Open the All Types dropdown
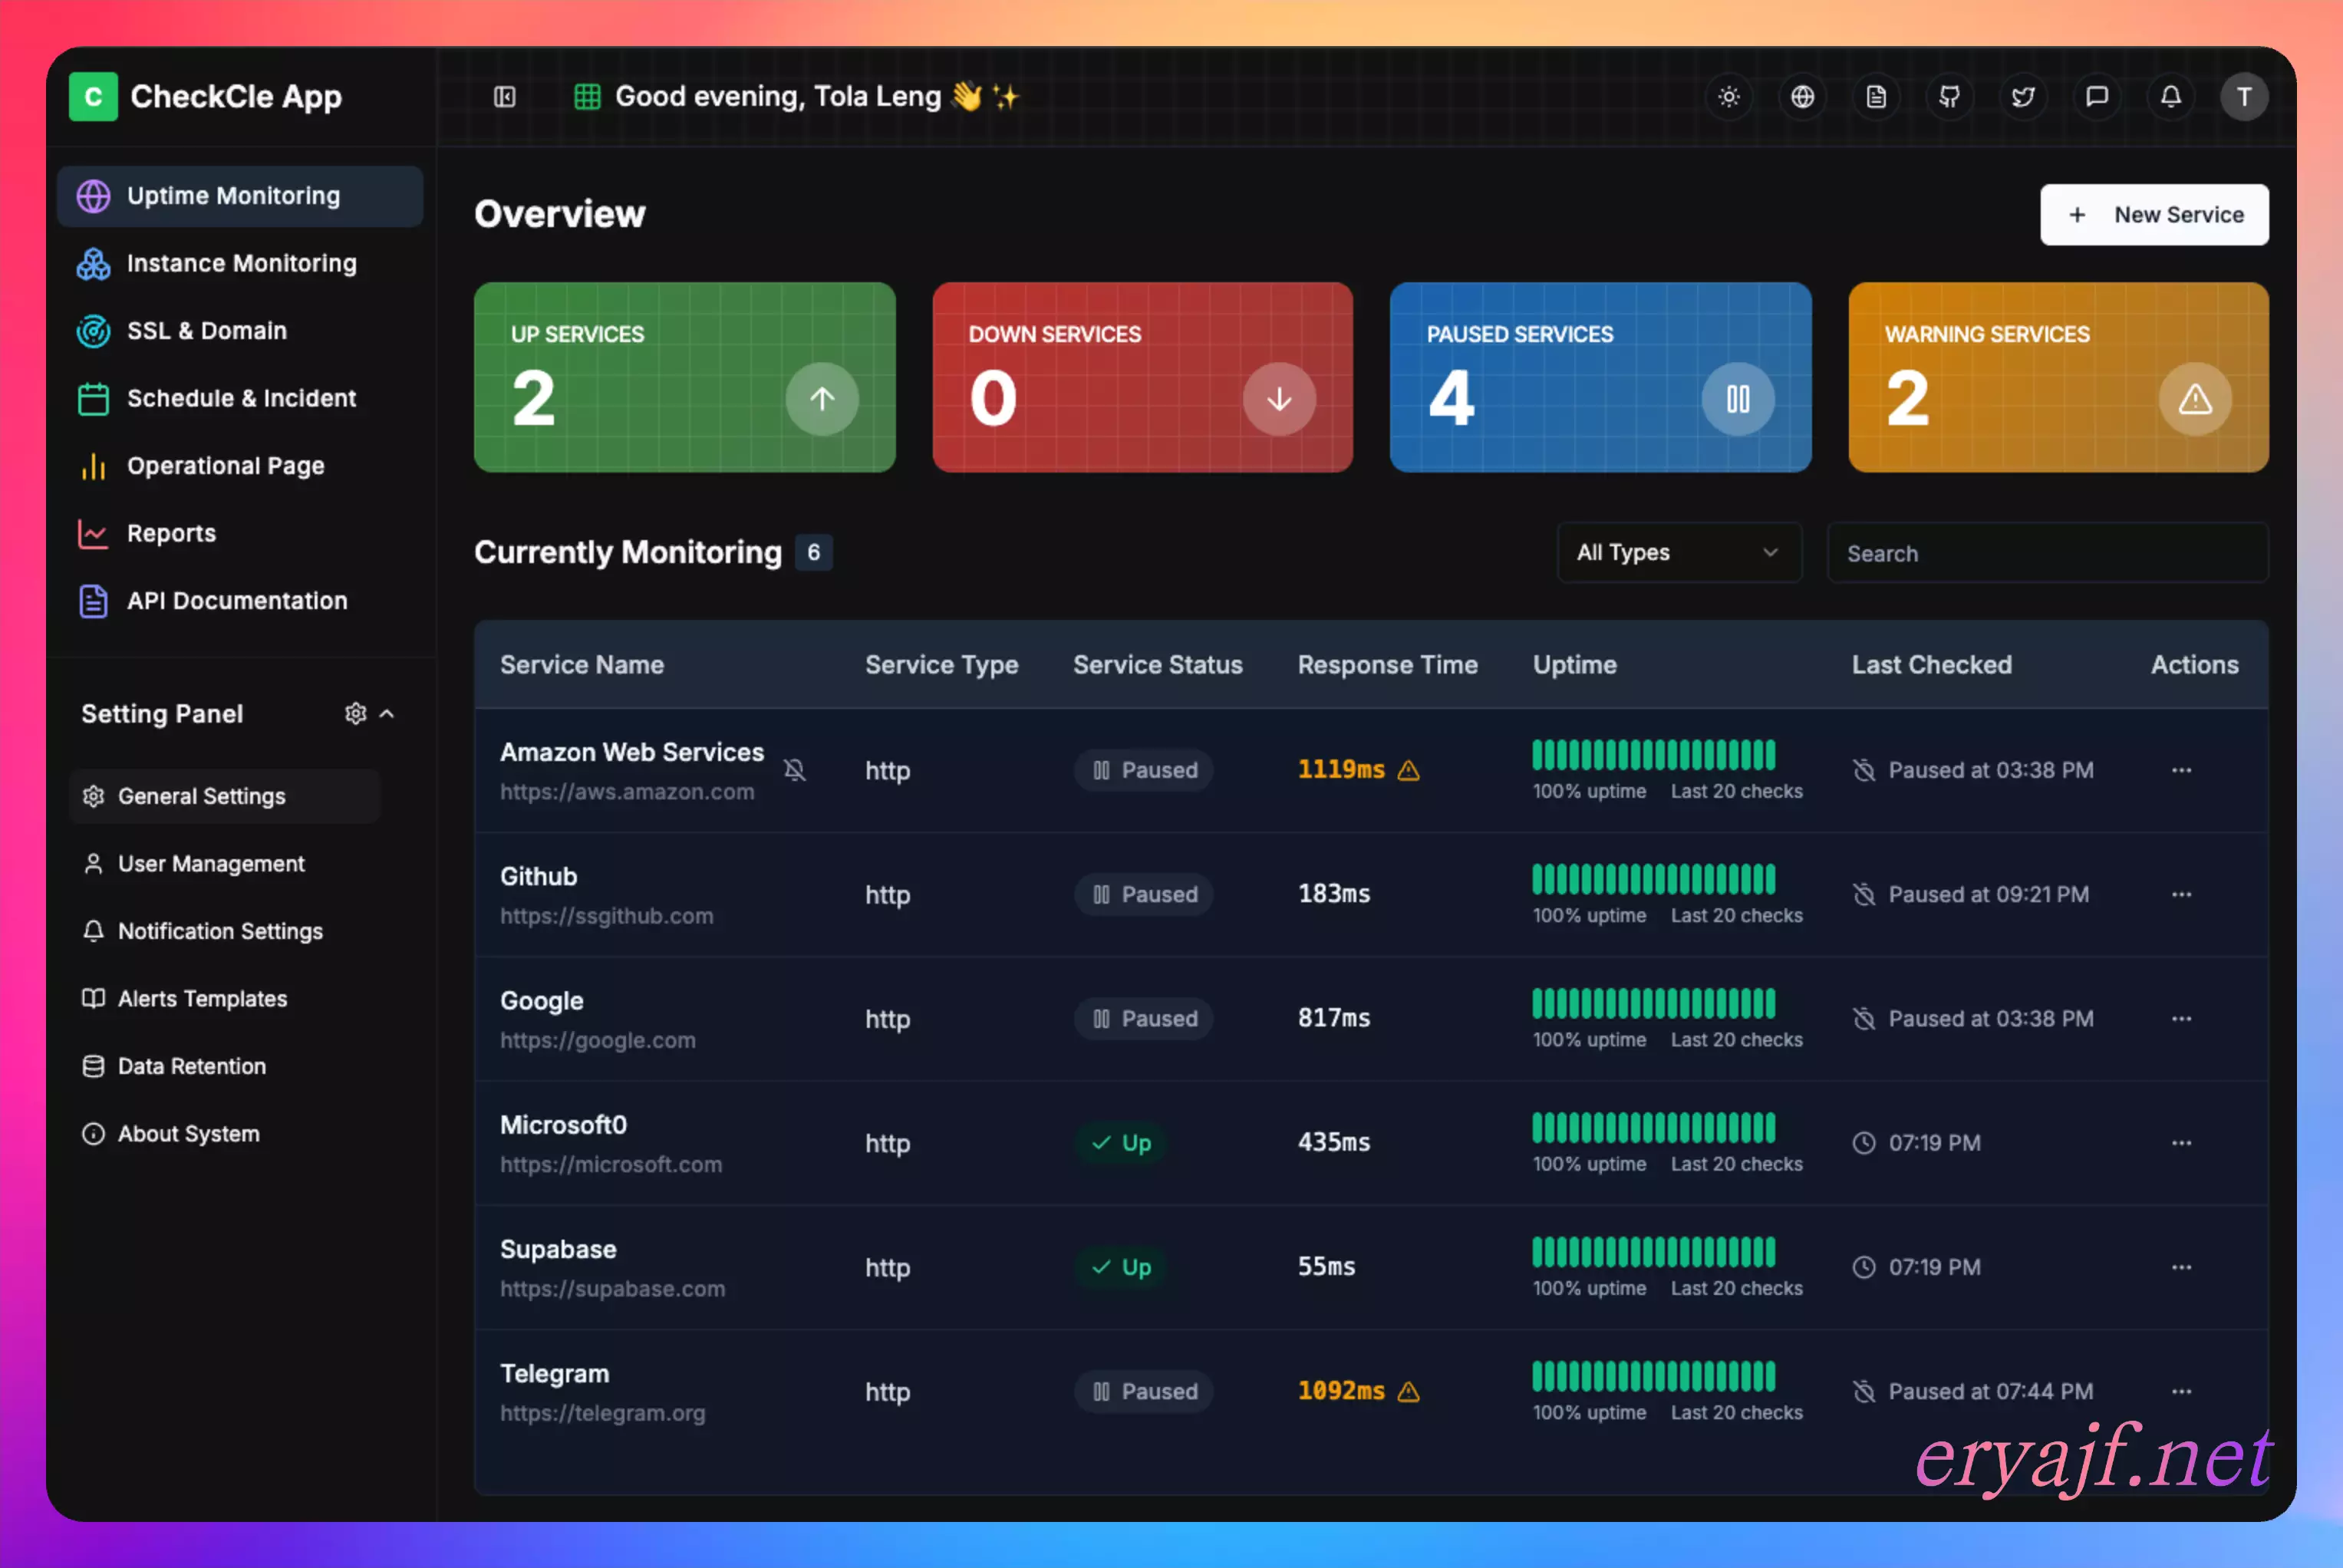 1679,552
